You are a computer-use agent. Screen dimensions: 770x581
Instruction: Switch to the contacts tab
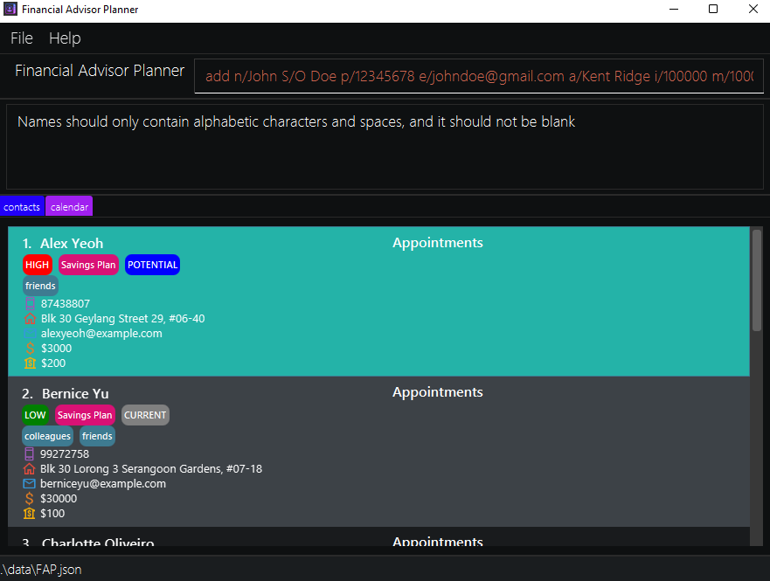[x=22, y=206]
